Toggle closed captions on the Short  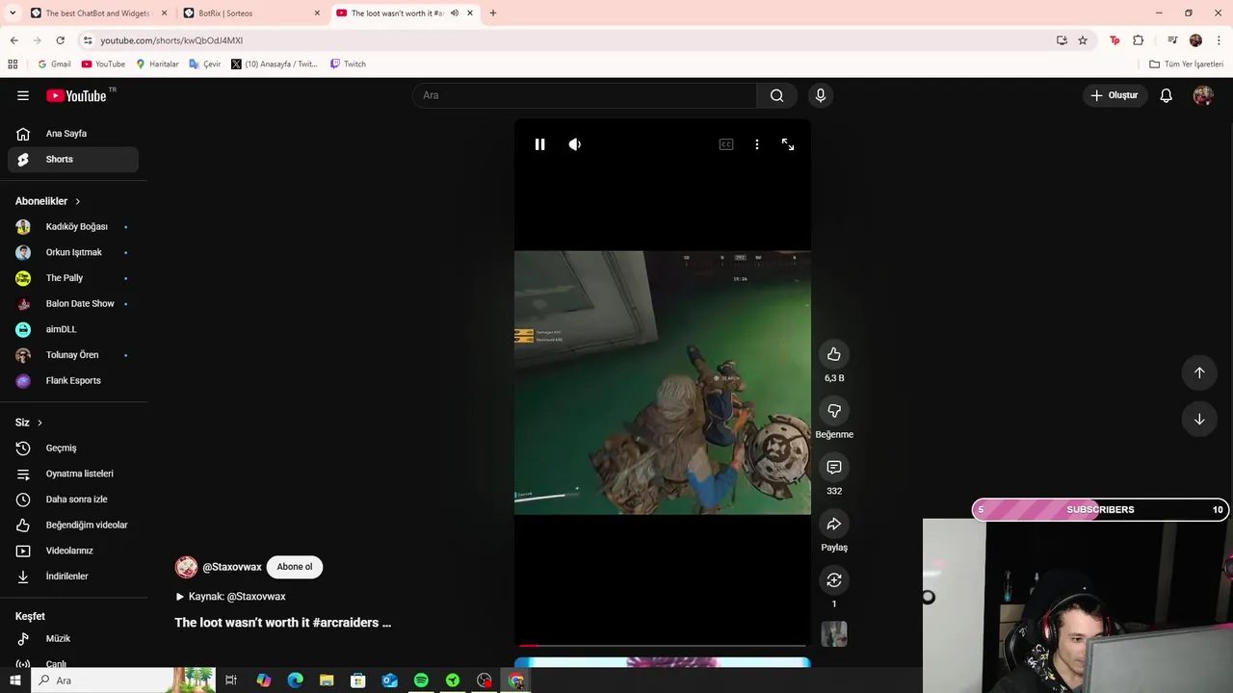[726, 144]
